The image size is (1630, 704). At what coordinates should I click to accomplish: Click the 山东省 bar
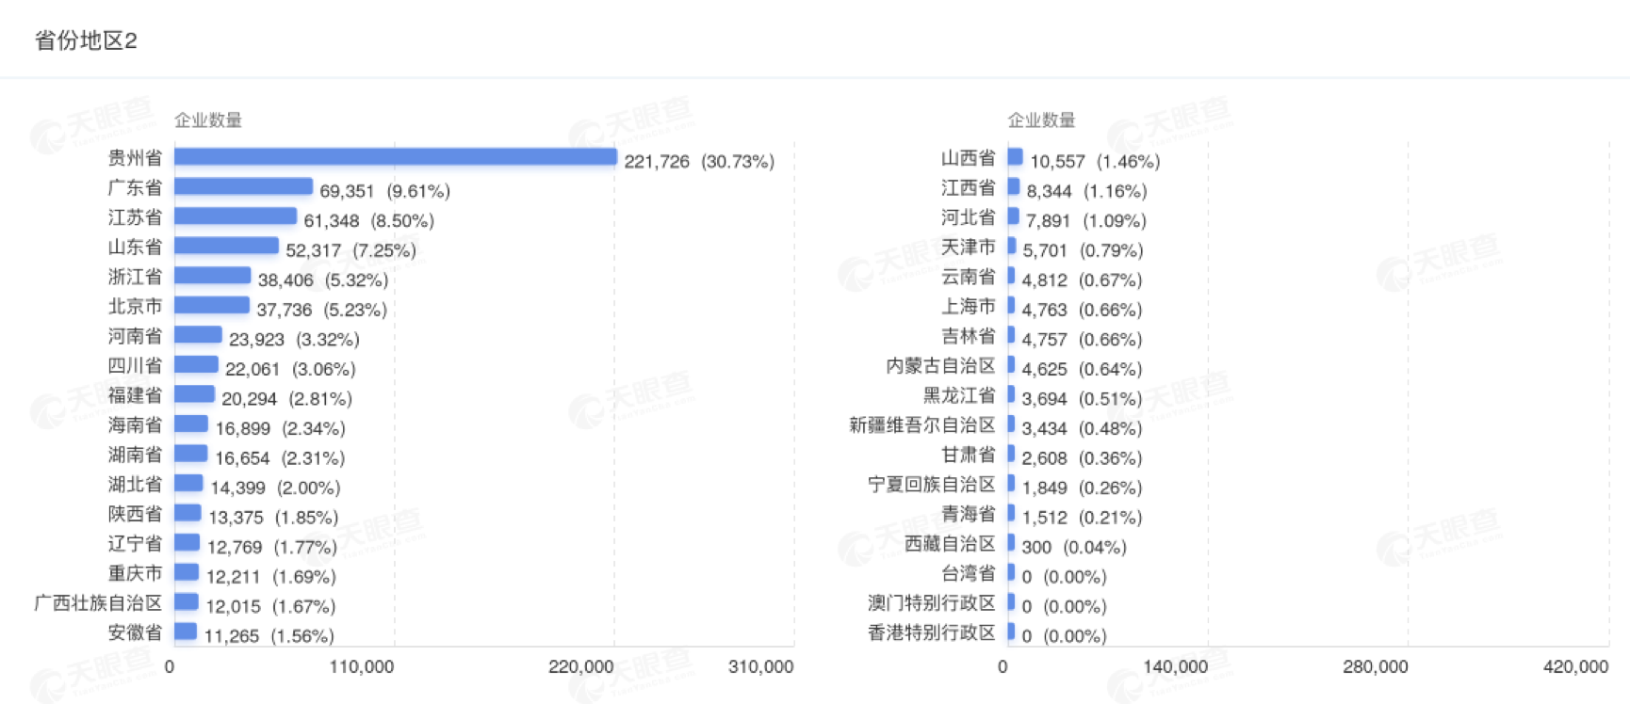226,247
